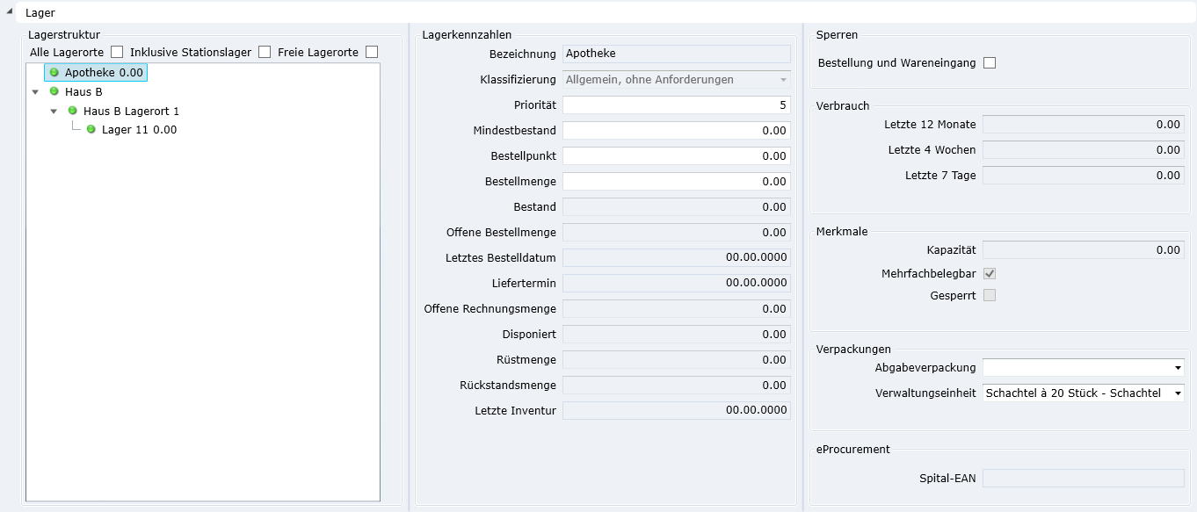The image size is (1197, 512).
Task: Click the Mindestbestand input field
Action: point(676,131)
